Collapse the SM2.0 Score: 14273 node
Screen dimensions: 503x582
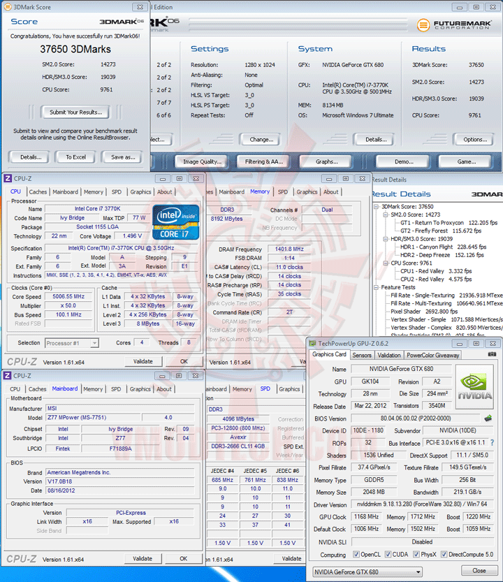click(x=386, y=214)
